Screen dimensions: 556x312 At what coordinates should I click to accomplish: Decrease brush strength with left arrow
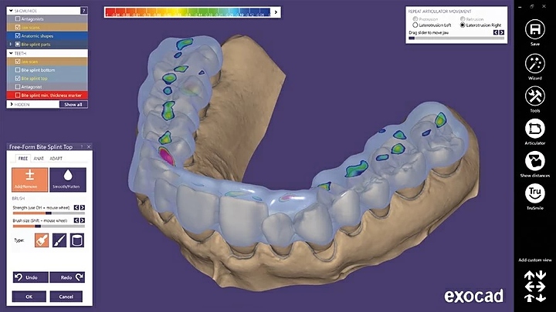76,208
